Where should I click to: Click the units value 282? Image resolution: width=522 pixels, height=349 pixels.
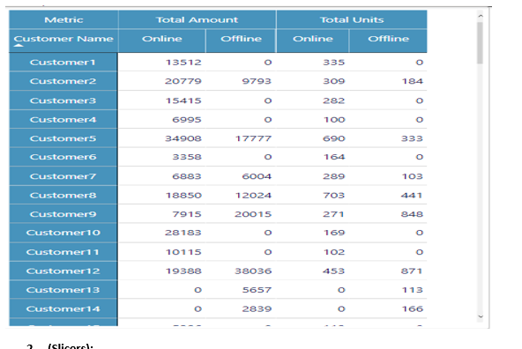click(x=333, y=100)
